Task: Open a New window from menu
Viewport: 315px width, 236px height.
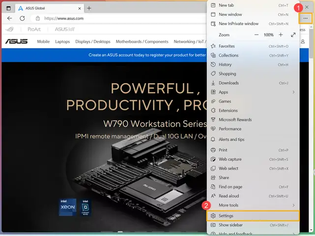Action: click(253, 14)
